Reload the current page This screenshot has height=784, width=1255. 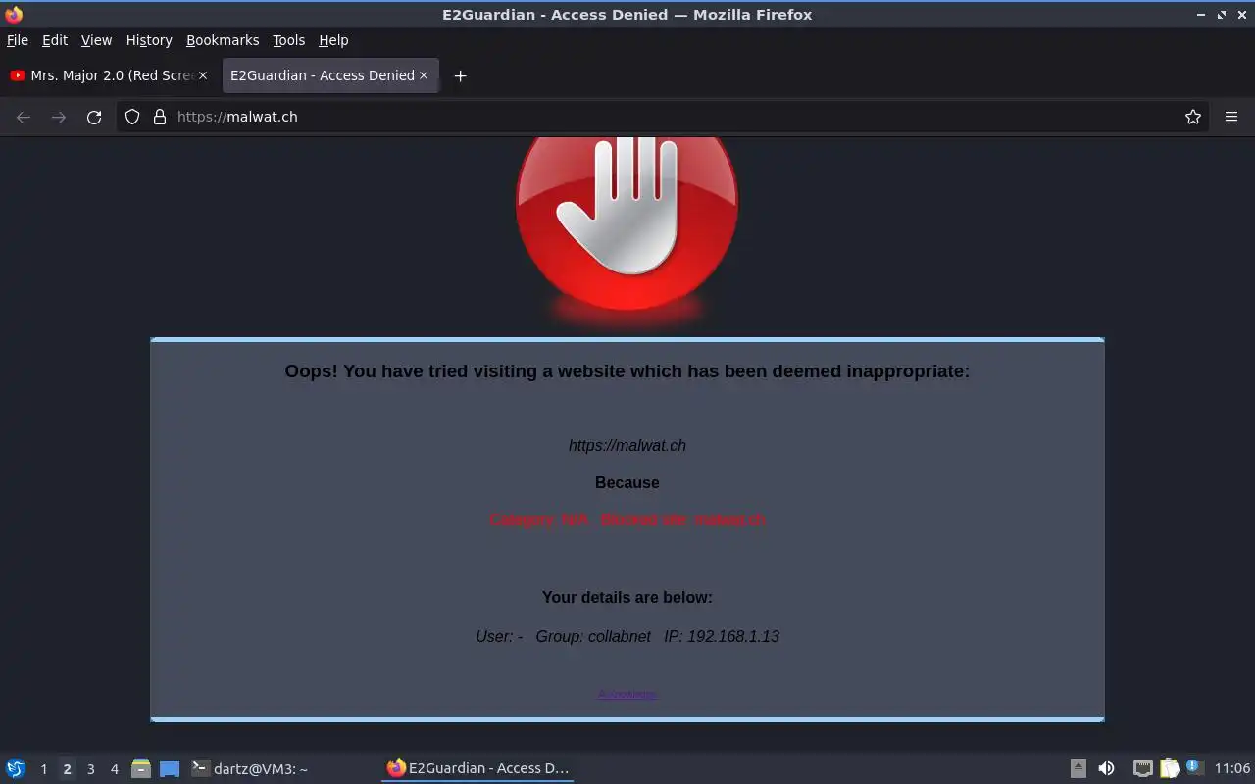(94, 117)
